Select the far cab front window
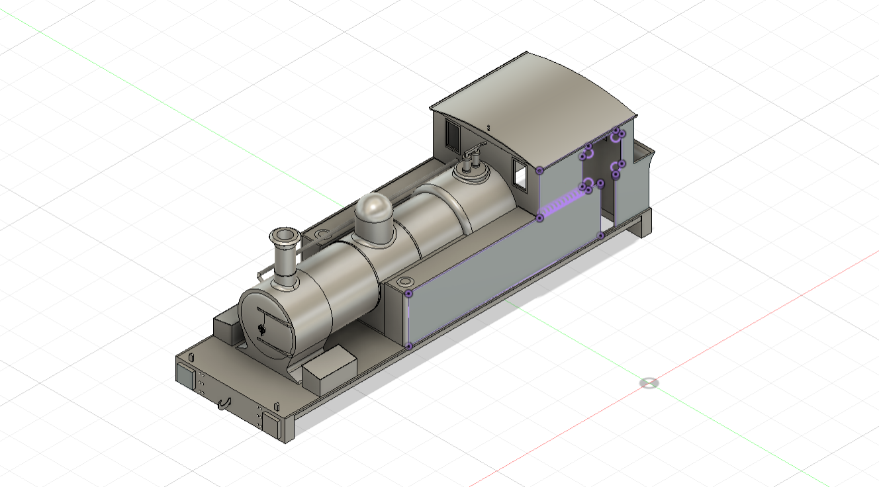Screen dimensions: 879x487 point(452,136)
